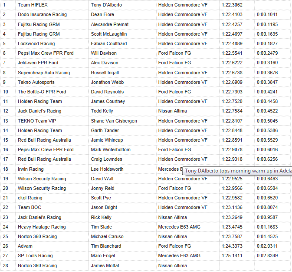Image resolution: width=292 pixels, height=272 pixels.
Task: Select the SP Tools Racing cell
Action: coord(35,256)
